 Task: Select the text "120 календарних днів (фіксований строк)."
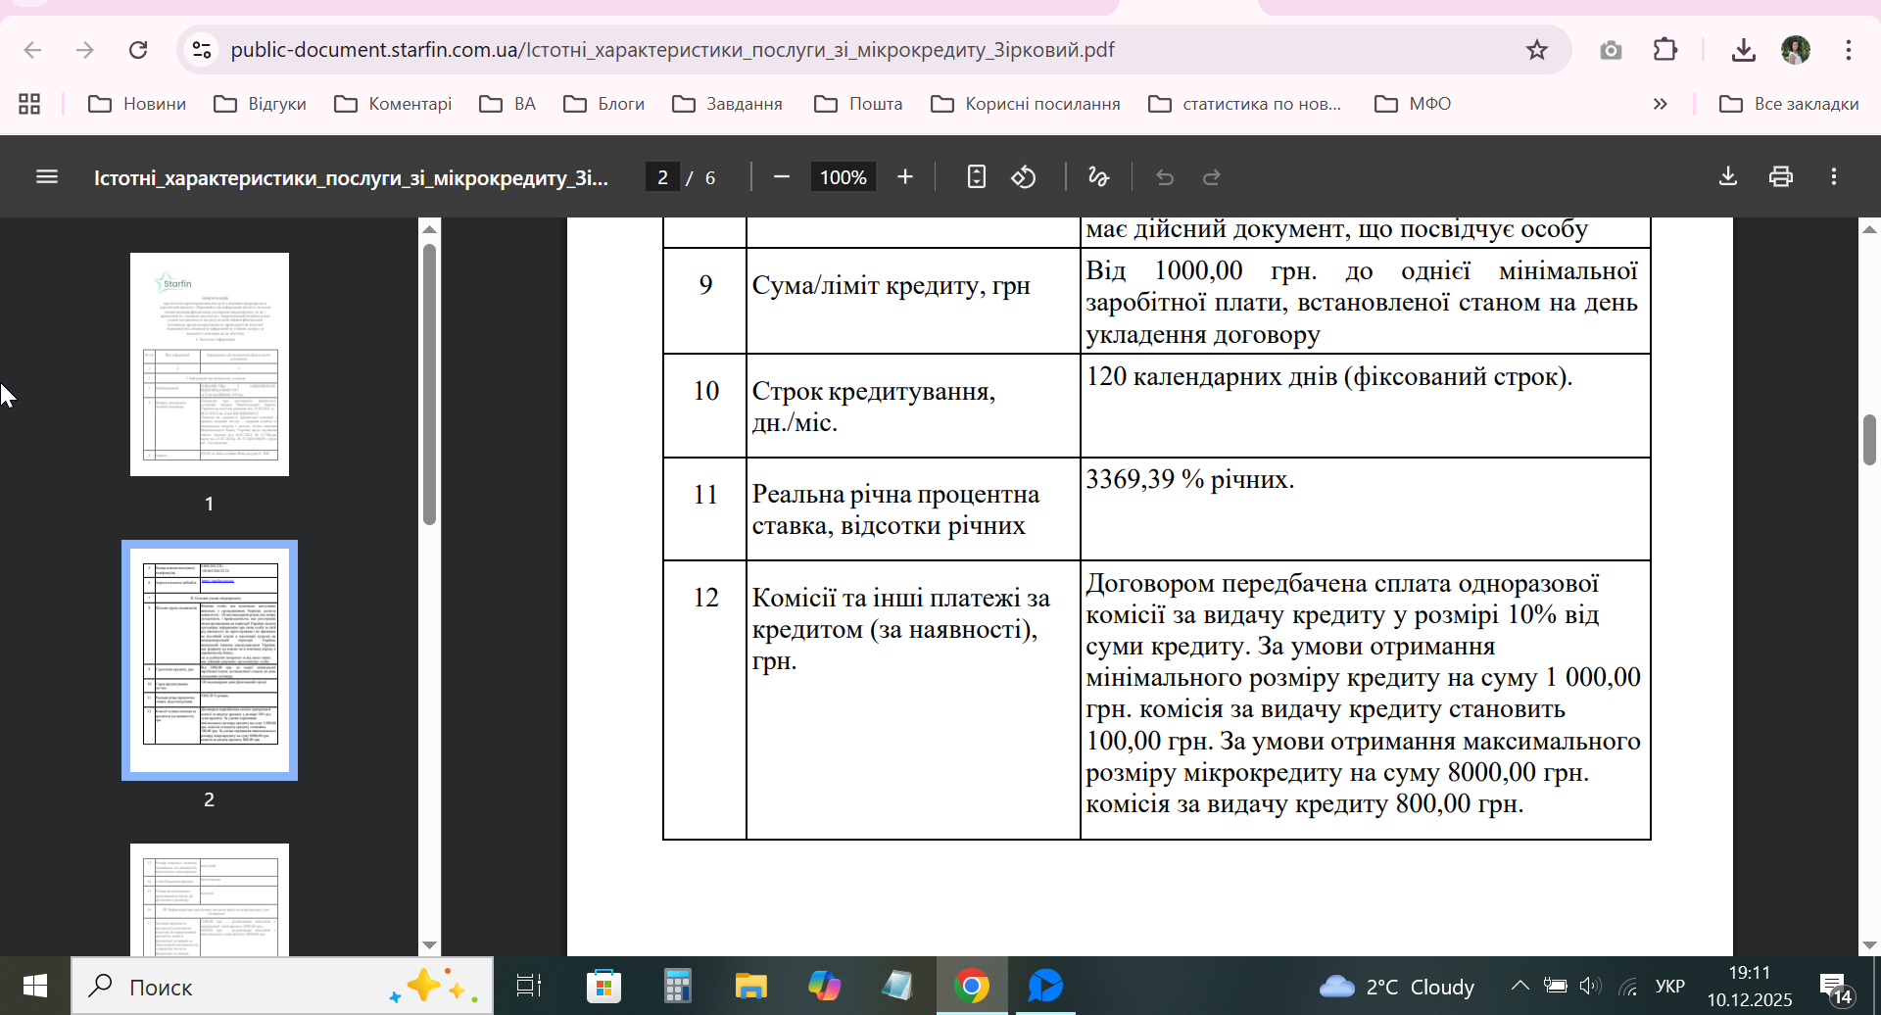click(x=1329, y=376)
